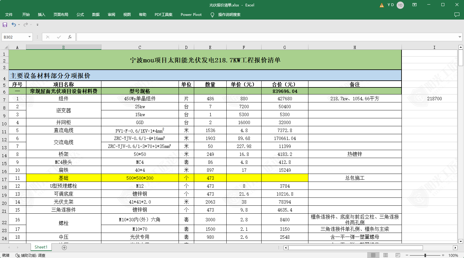Click the cell showing 218700
The height and width of the screenshot is (258, 464).
click(x=434, y=98)
